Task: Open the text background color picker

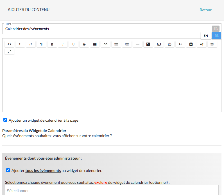Action: tap(191, 44)
